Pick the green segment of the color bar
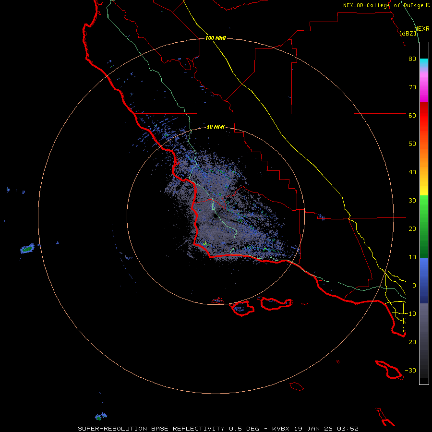Screen dimensions: 432x432 coord(424,227)
